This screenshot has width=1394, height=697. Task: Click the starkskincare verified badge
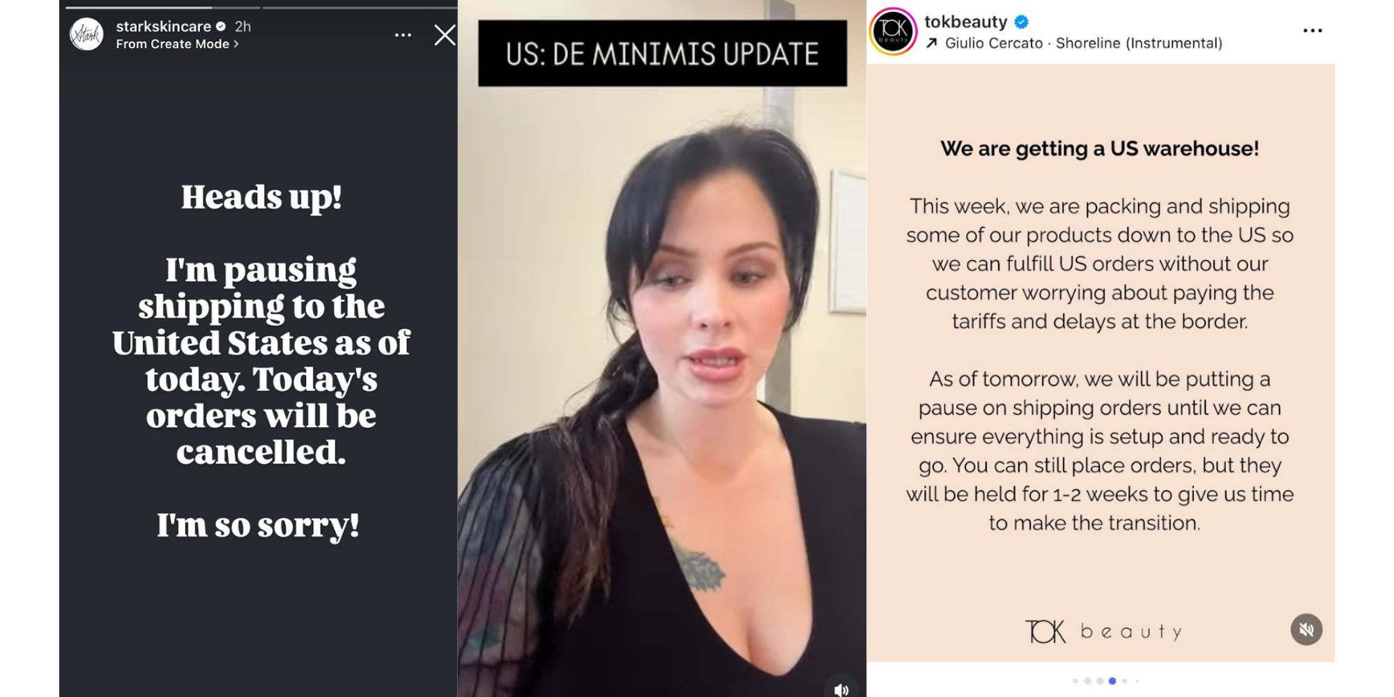click(221, 26)
